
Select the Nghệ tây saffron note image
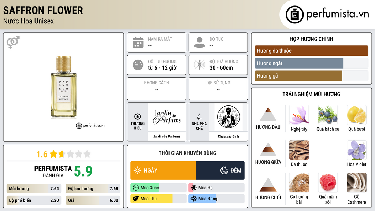coord(299,115)
